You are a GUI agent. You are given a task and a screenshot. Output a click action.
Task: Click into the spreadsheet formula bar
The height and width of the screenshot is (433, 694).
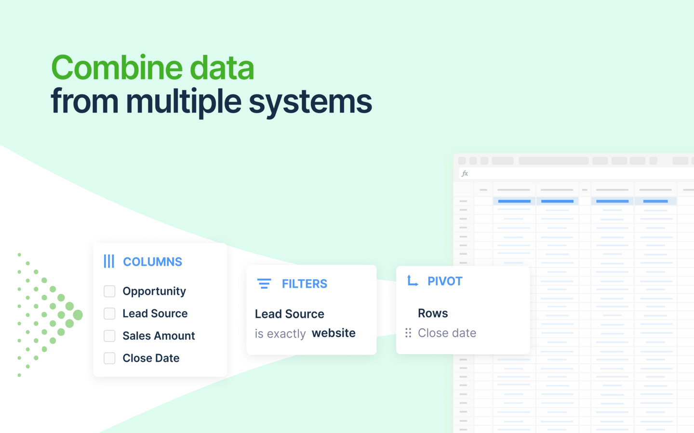(x=578, y=174)
